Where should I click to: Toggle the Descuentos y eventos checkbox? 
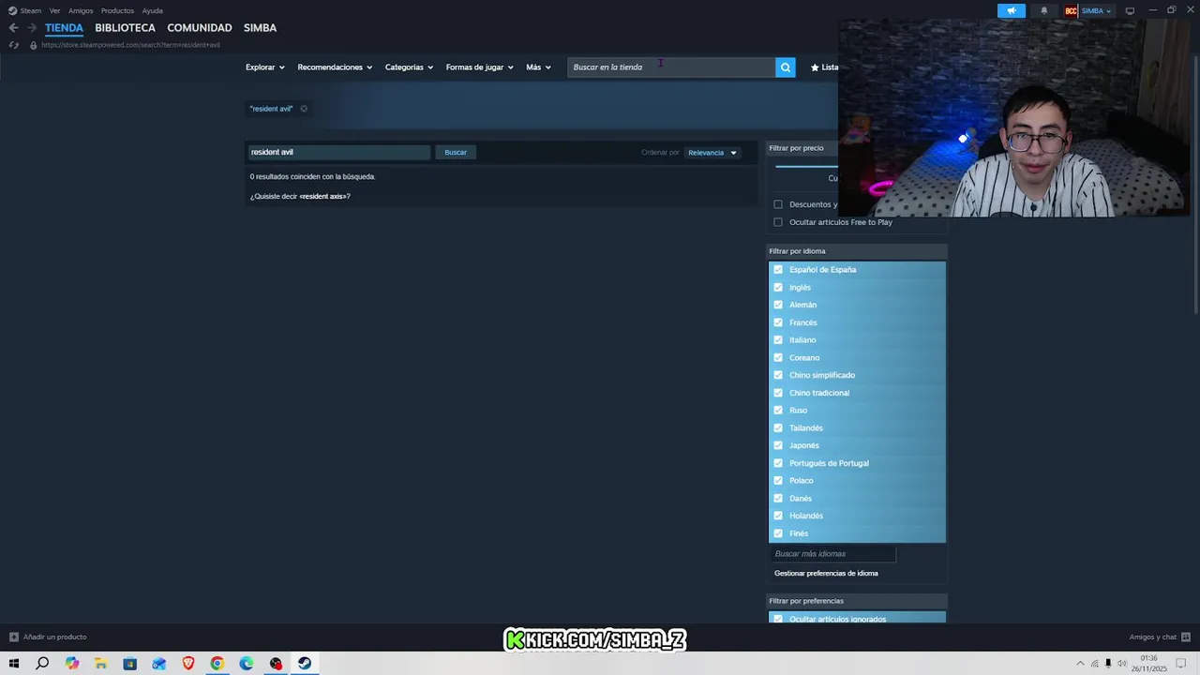pyautogui.click(x=778, y=204)
